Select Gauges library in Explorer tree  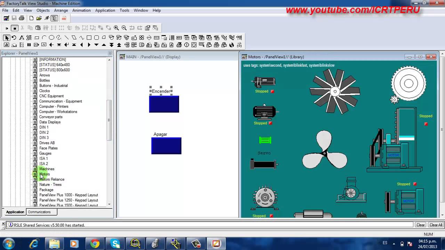click(x=45, y=153)
